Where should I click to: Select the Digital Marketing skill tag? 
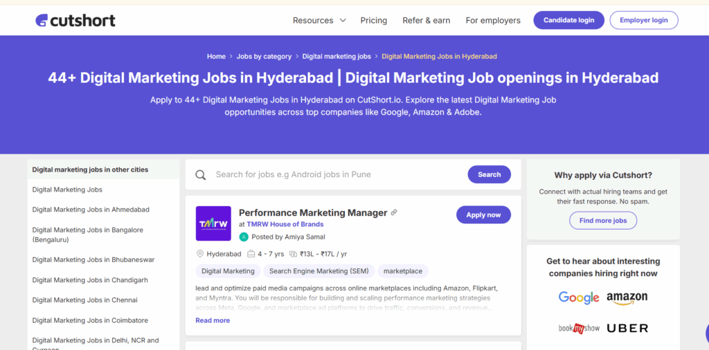pos(228,271)
